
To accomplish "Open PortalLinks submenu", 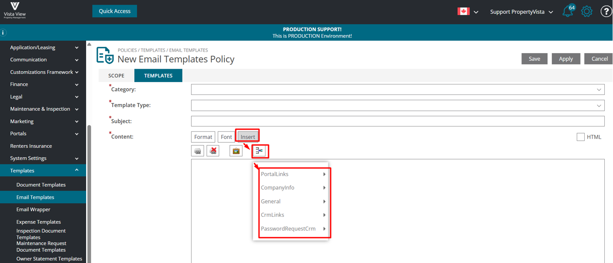I will [x=293, y=174].
